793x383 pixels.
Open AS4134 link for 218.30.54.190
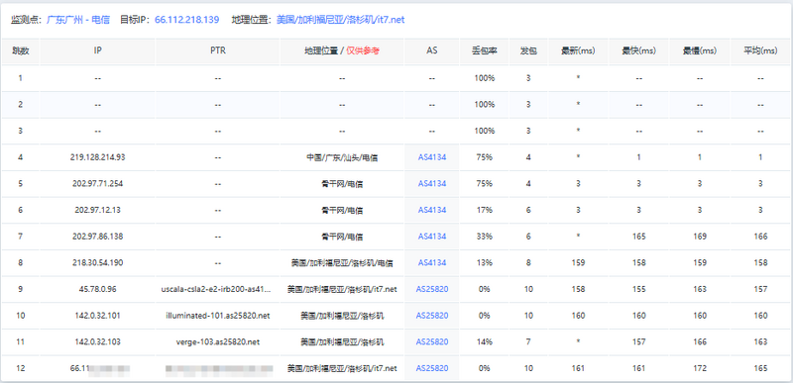(432, 263)
